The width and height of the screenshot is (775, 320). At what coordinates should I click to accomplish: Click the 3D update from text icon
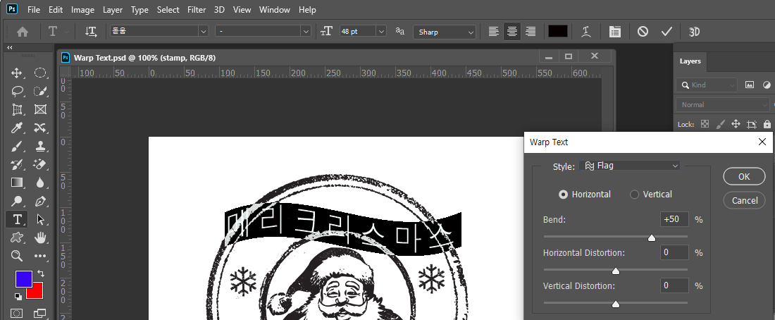tap(695, 32)
